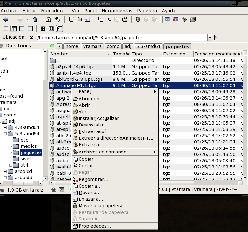This screenshot has height=232, width=248.
Task: Create new folder using toolbar folder icon
Action: (x=80, y=19)
